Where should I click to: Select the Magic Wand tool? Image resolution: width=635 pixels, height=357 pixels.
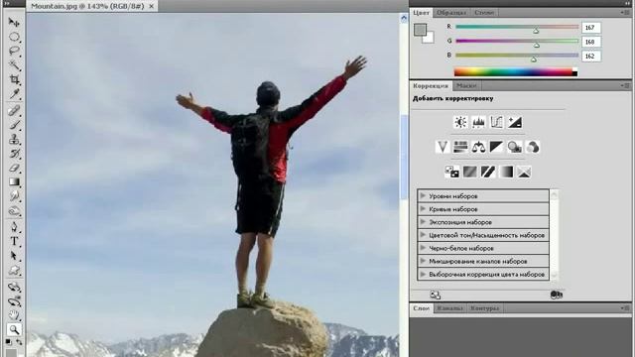[x=14, y=65]
